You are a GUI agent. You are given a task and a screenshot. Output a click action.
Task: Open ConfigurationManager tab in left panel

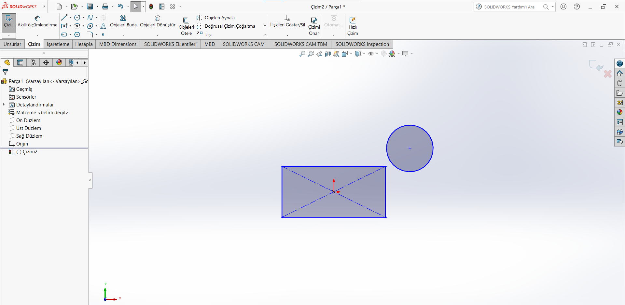[x=33, y=62]
